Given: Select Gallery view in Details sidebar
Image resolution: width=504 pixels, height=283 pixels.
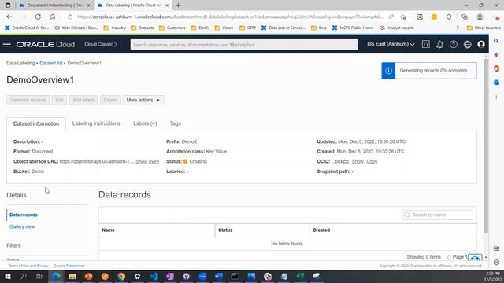Looking at the screenshot, I should point(22,226).
